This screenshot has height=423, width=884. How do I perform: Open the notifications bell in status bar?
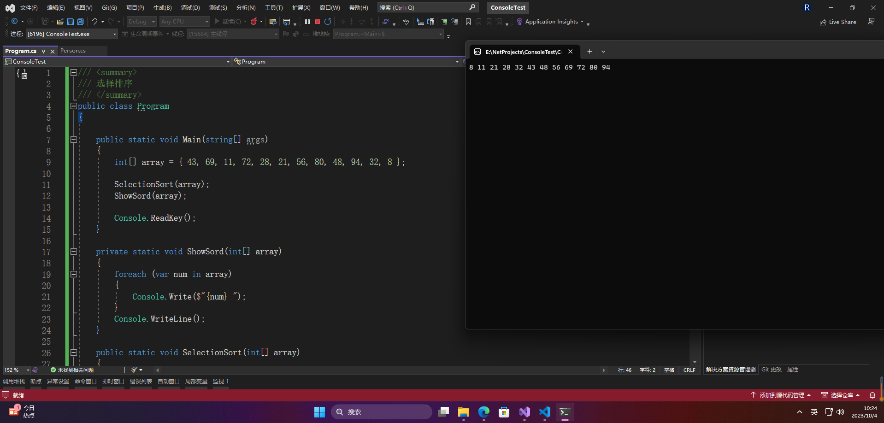[x=872, y=395]
